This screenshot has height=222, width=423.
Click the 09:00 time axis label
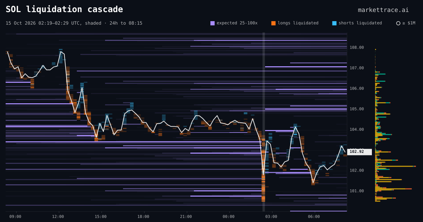pos(15,217)
